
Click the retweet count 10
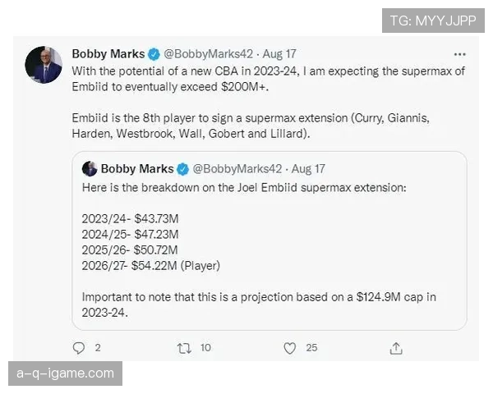point(205,348)
